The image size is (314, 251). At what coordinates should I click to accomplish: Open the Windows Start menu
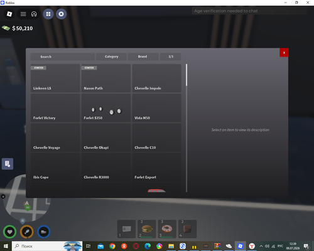tap(6, 246)
